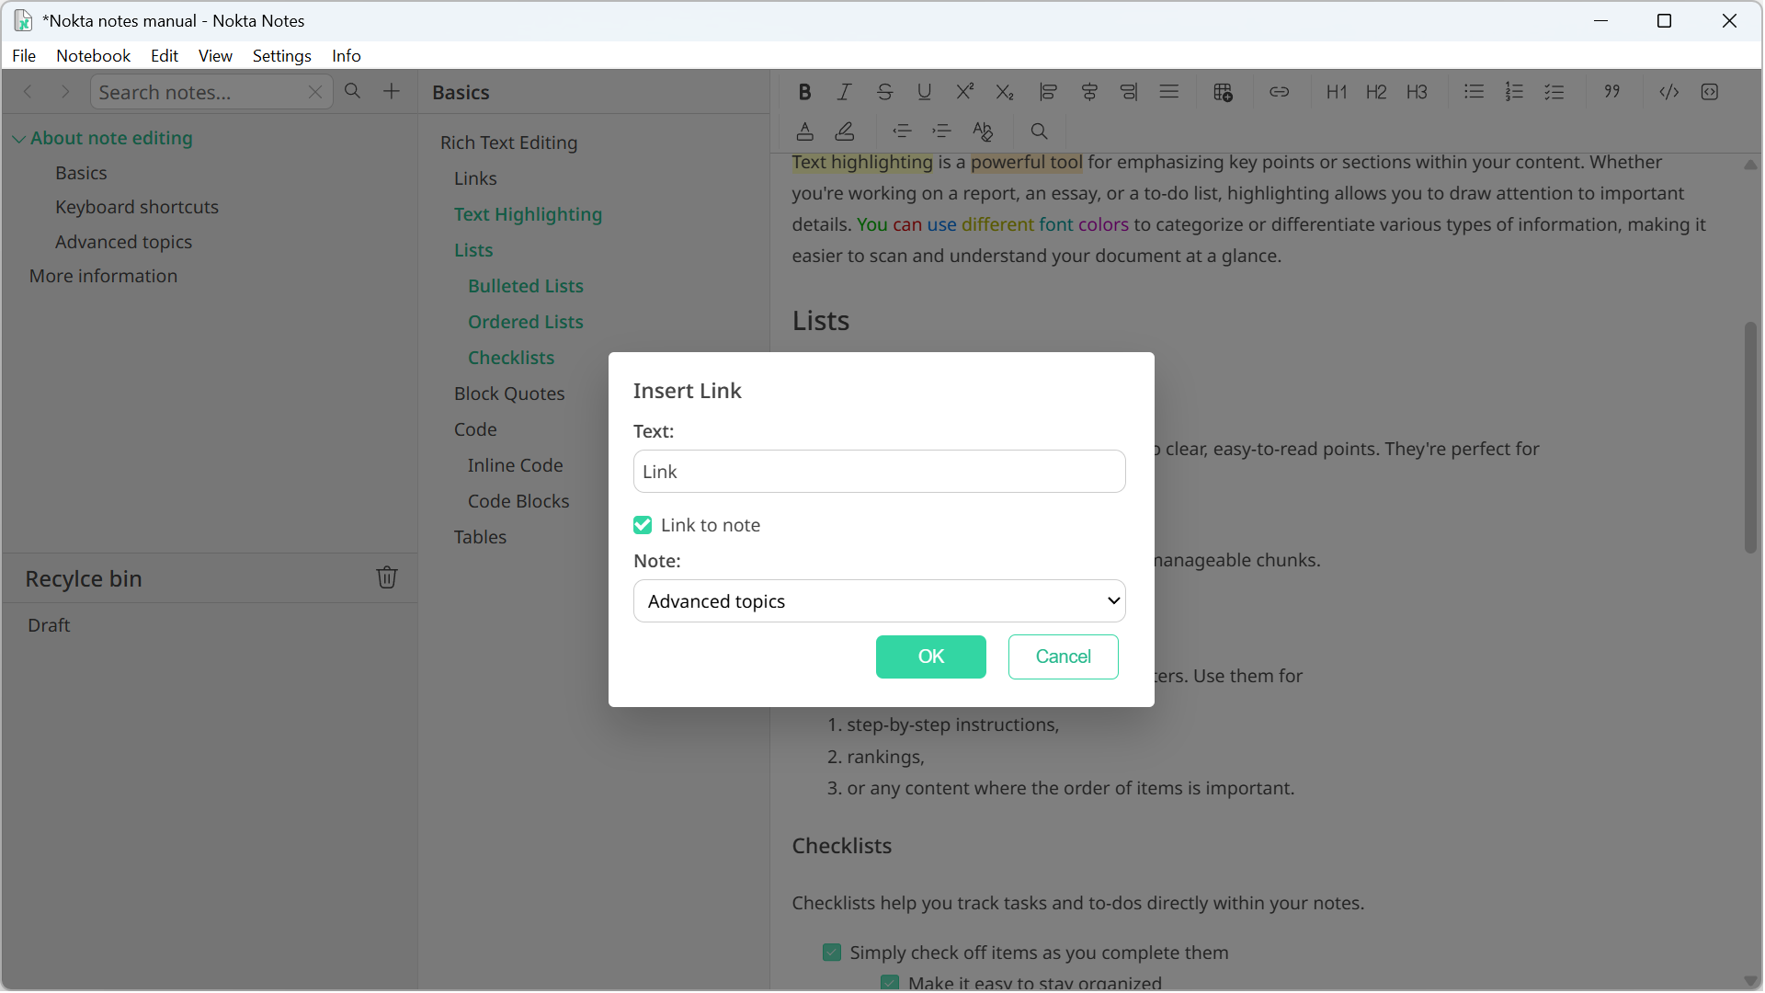1765x993 pixels.
Task: Check off 'Simply check off items as you complete them'
Action: pyautogui.click(x=832, y=952)
